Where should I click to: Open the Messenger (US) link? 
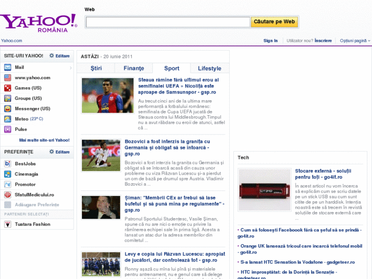click(x=33, y=109)
